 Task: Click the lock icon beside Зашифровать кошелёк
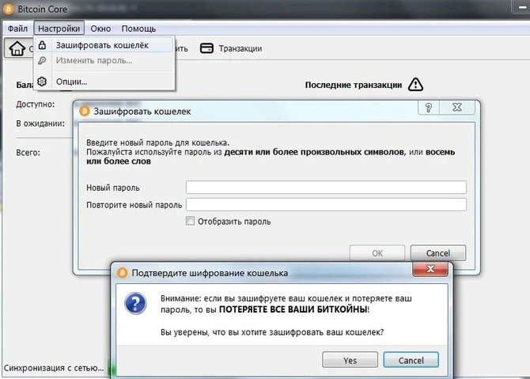click(x=42, y=44)
